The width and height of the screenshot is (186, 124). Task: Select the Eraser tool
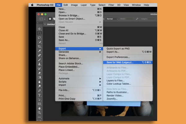point(39,73)
